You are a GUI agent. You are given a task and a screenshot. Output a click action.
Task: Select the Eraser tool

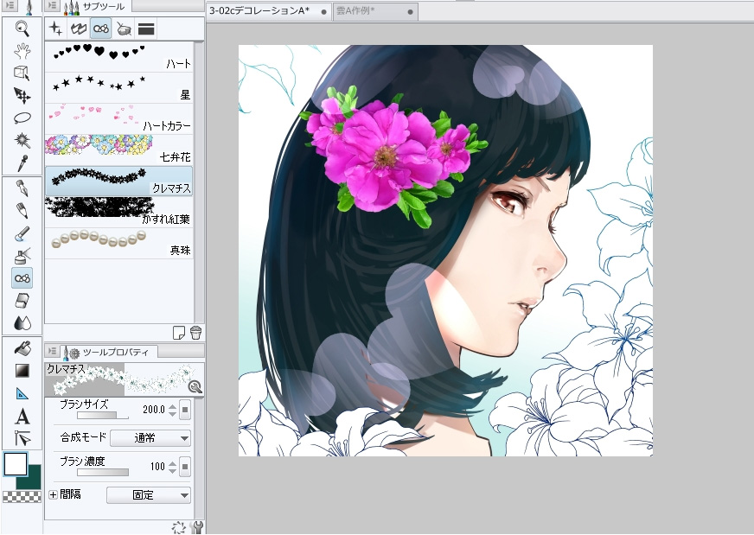pos(22,301)
